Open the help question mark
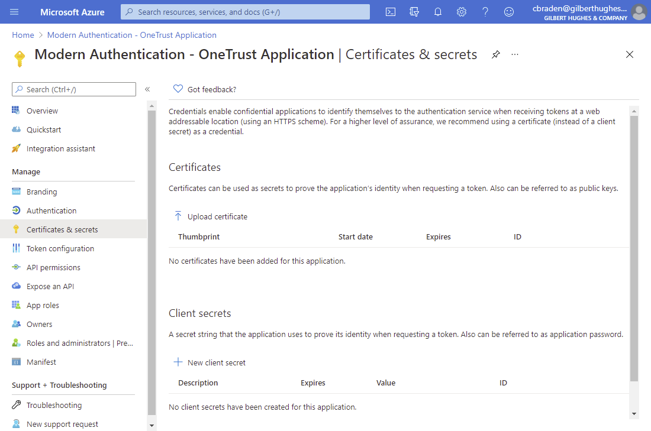 (485, 12)
